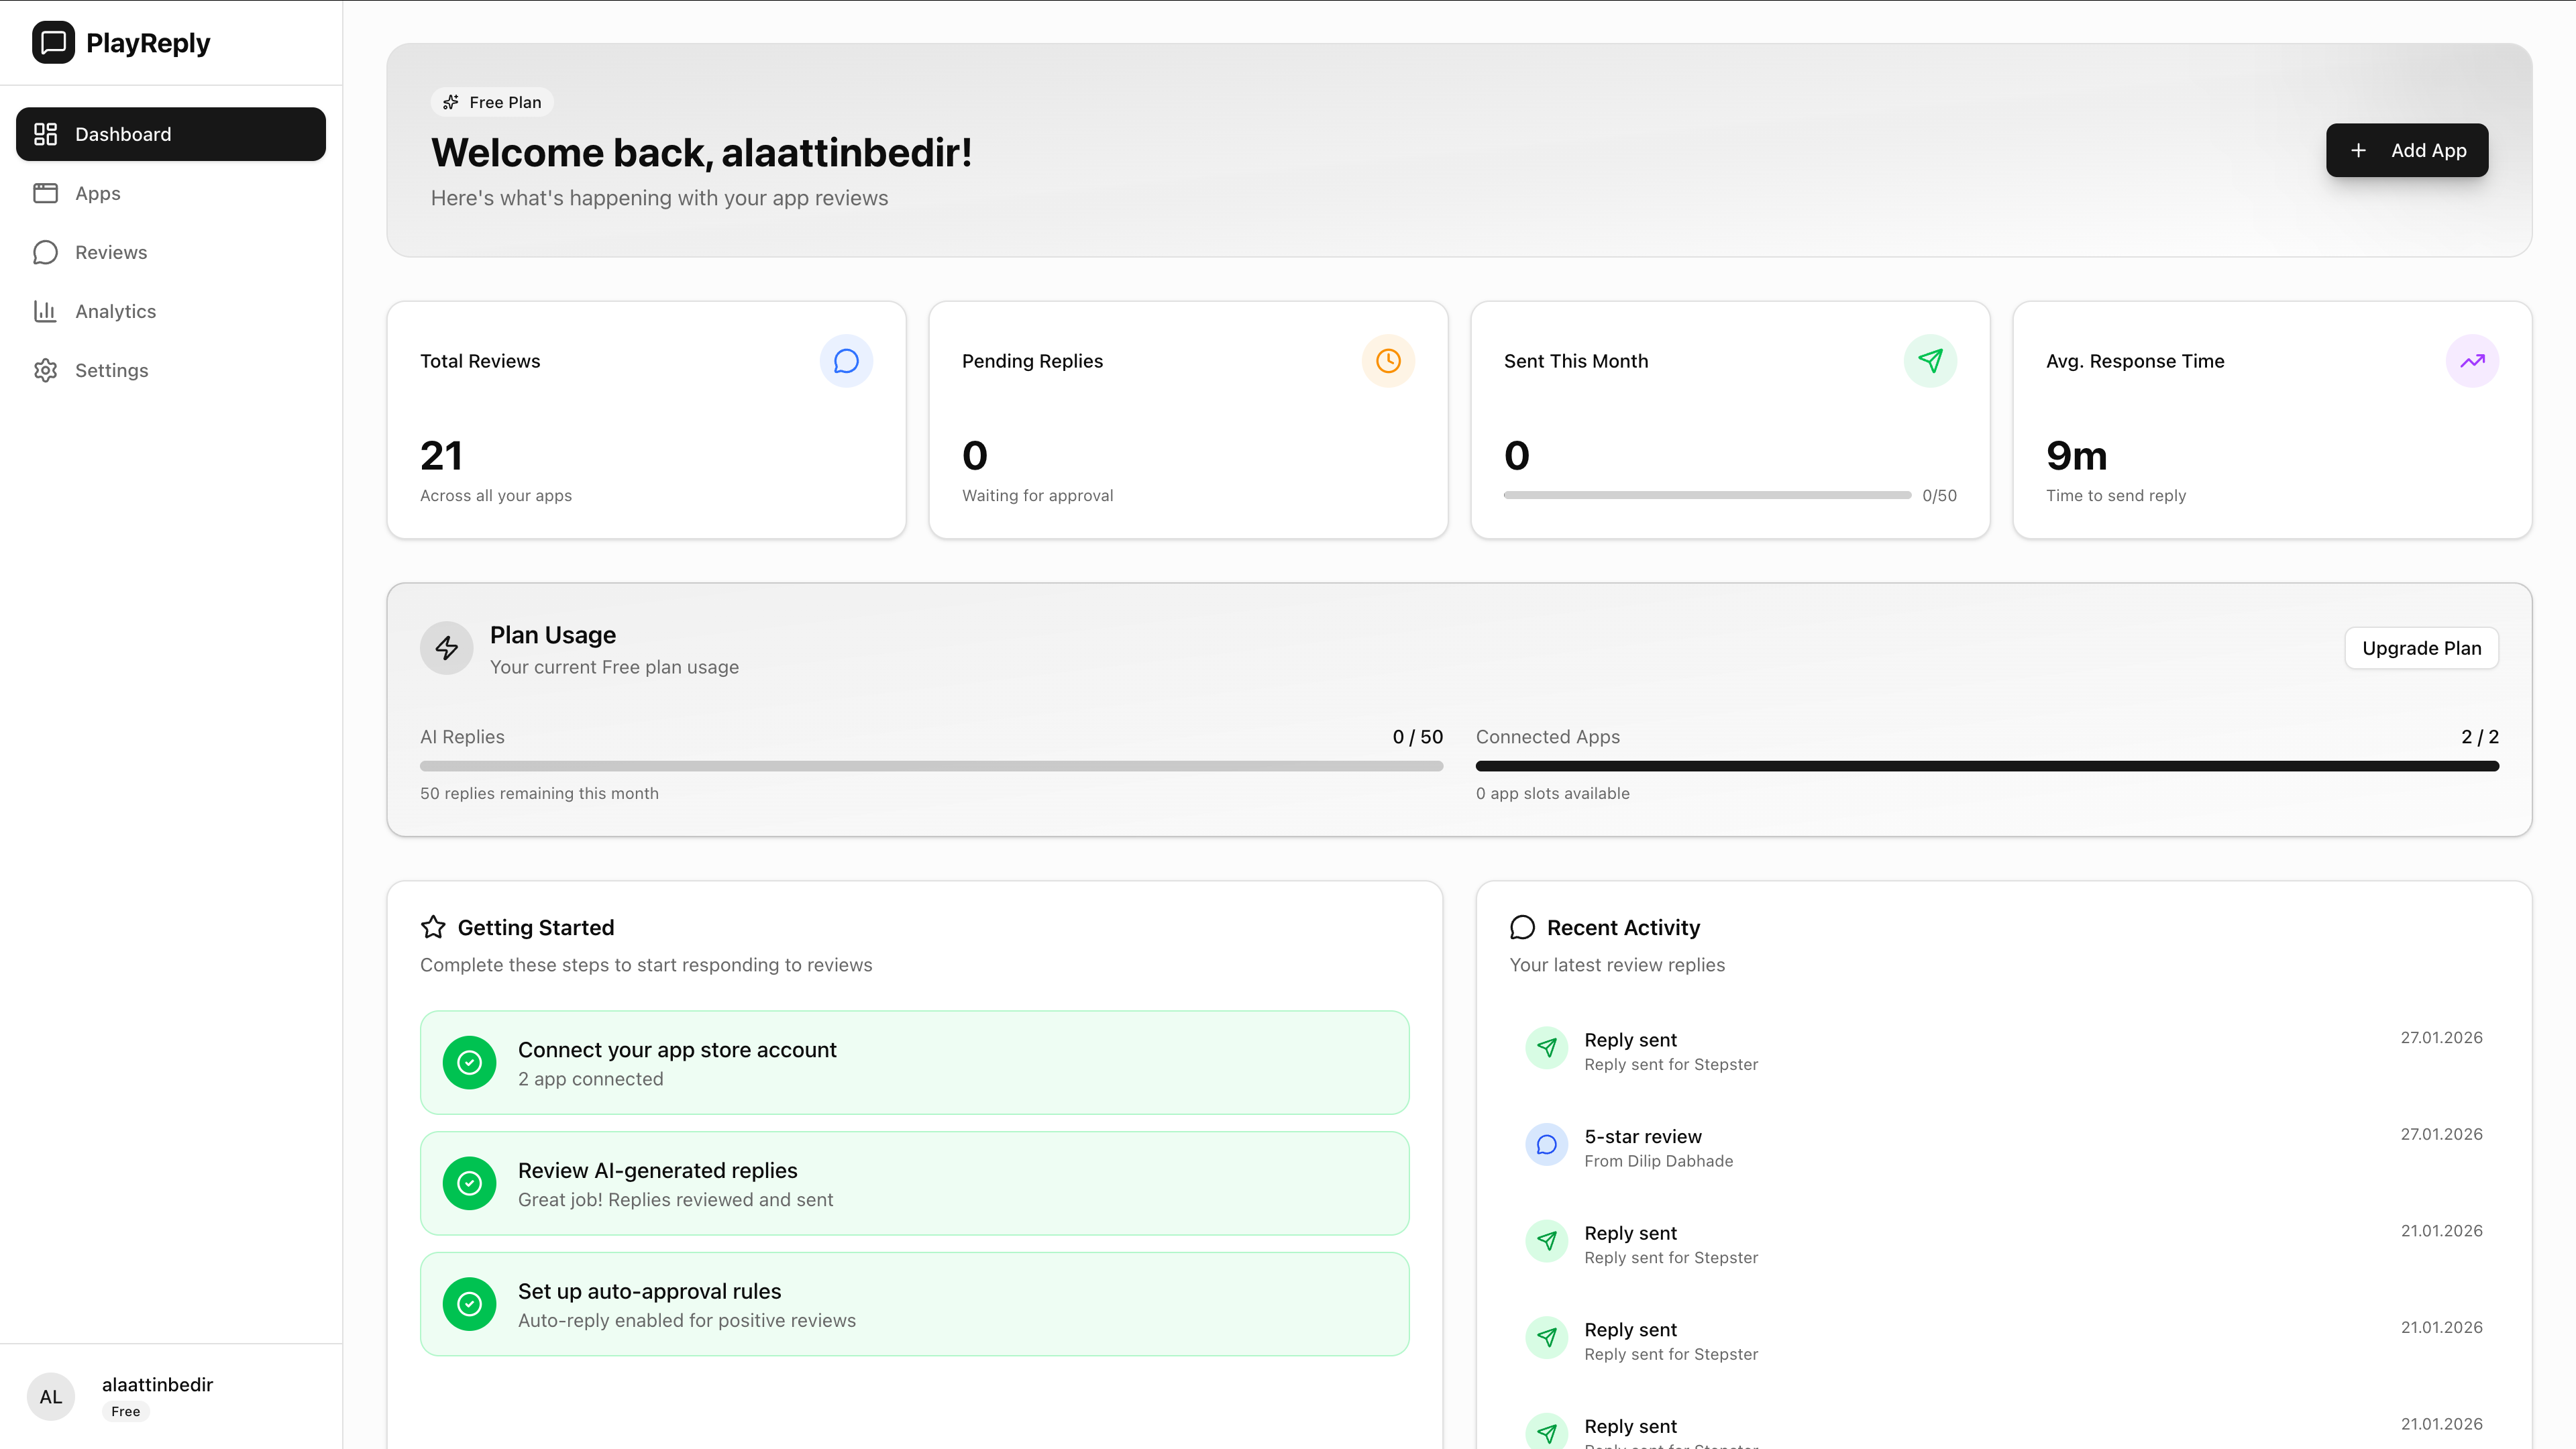Click the PlayReply logo icon
Image resolution: width=2576 pixels, height=1449 pixels.
pos(53,42)
